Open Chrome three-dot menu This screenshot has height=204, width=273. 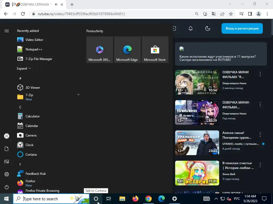coord(267,14)
